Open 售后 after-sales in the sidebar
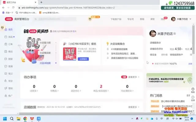 [9, 51]
